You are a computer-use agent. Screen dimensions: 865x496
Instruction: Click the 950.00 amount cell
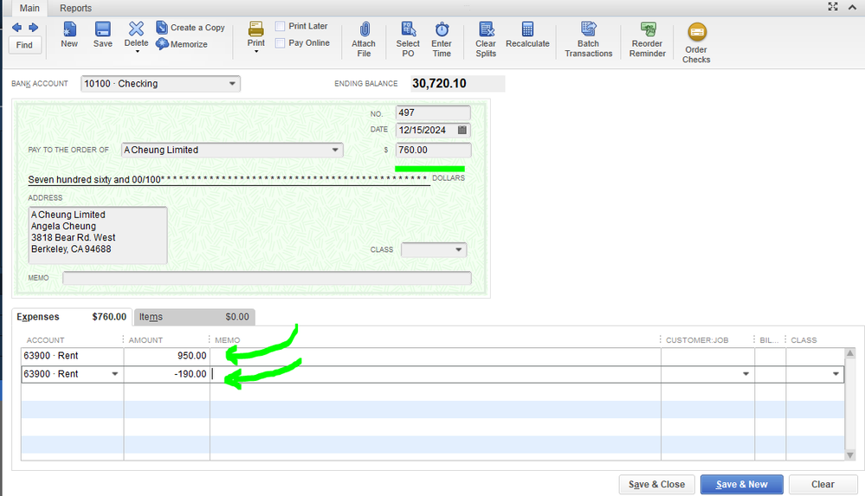click(x=166, y=356)
